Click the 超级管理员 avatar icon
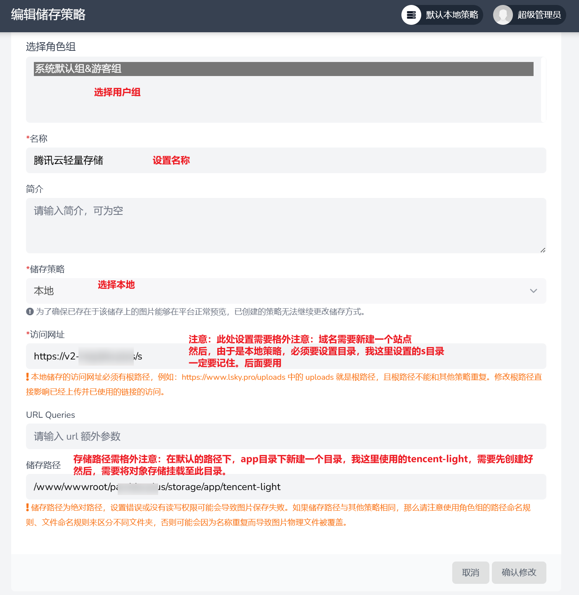This screenshot has width=579, height=595. click(x=503, y=15)
